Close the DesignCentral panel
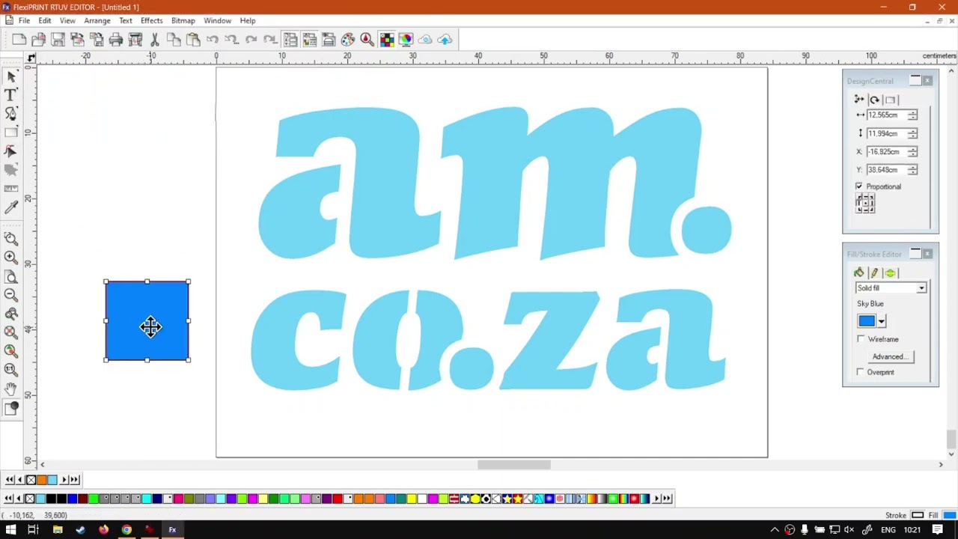 coord(928,80)
